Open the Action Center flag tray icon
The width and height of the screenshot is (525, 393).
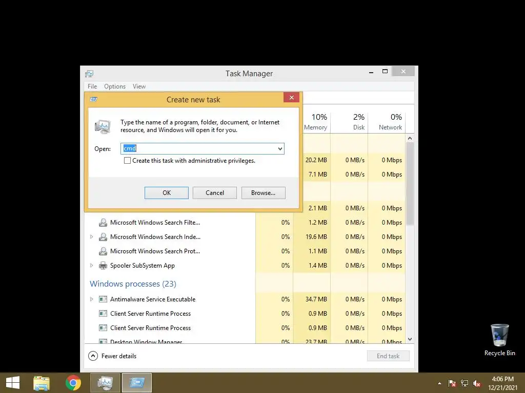(452, 383)
